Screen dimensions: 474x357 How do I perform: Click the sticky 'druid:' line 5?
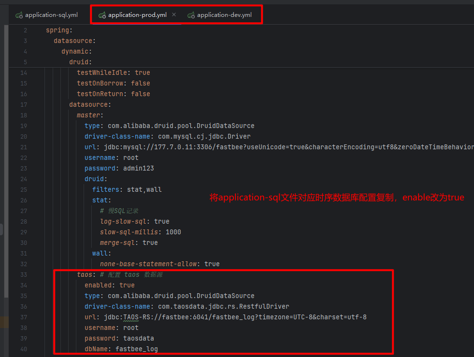80,62
